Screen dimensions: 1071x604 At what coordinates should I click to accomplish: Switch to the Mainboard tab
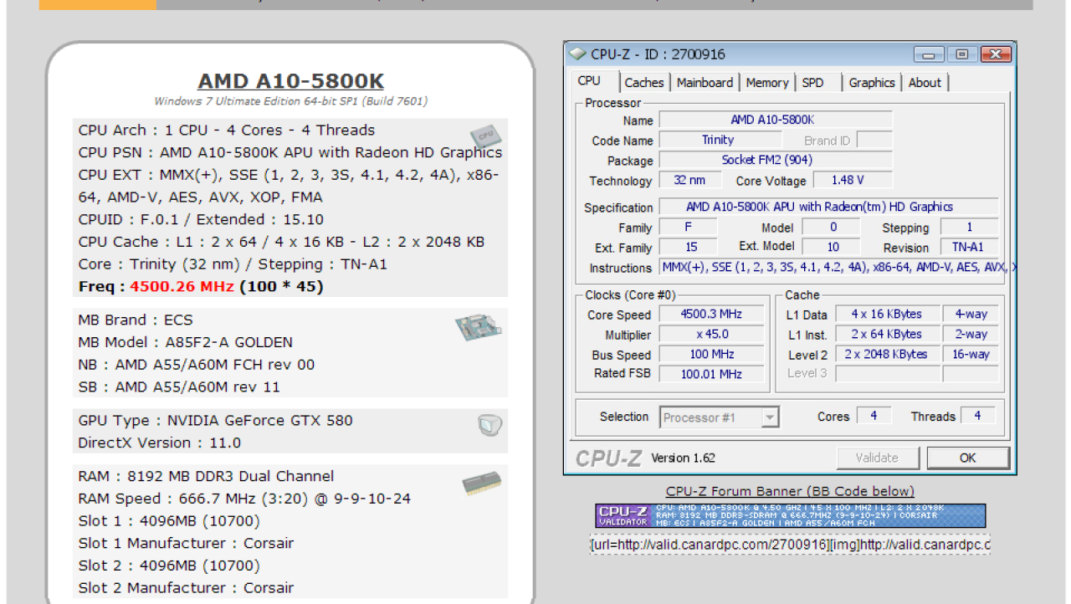coord(705,83)
